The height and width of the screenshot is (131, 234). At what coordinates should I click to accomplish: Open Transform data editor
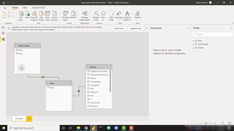[x=66, y=16]
